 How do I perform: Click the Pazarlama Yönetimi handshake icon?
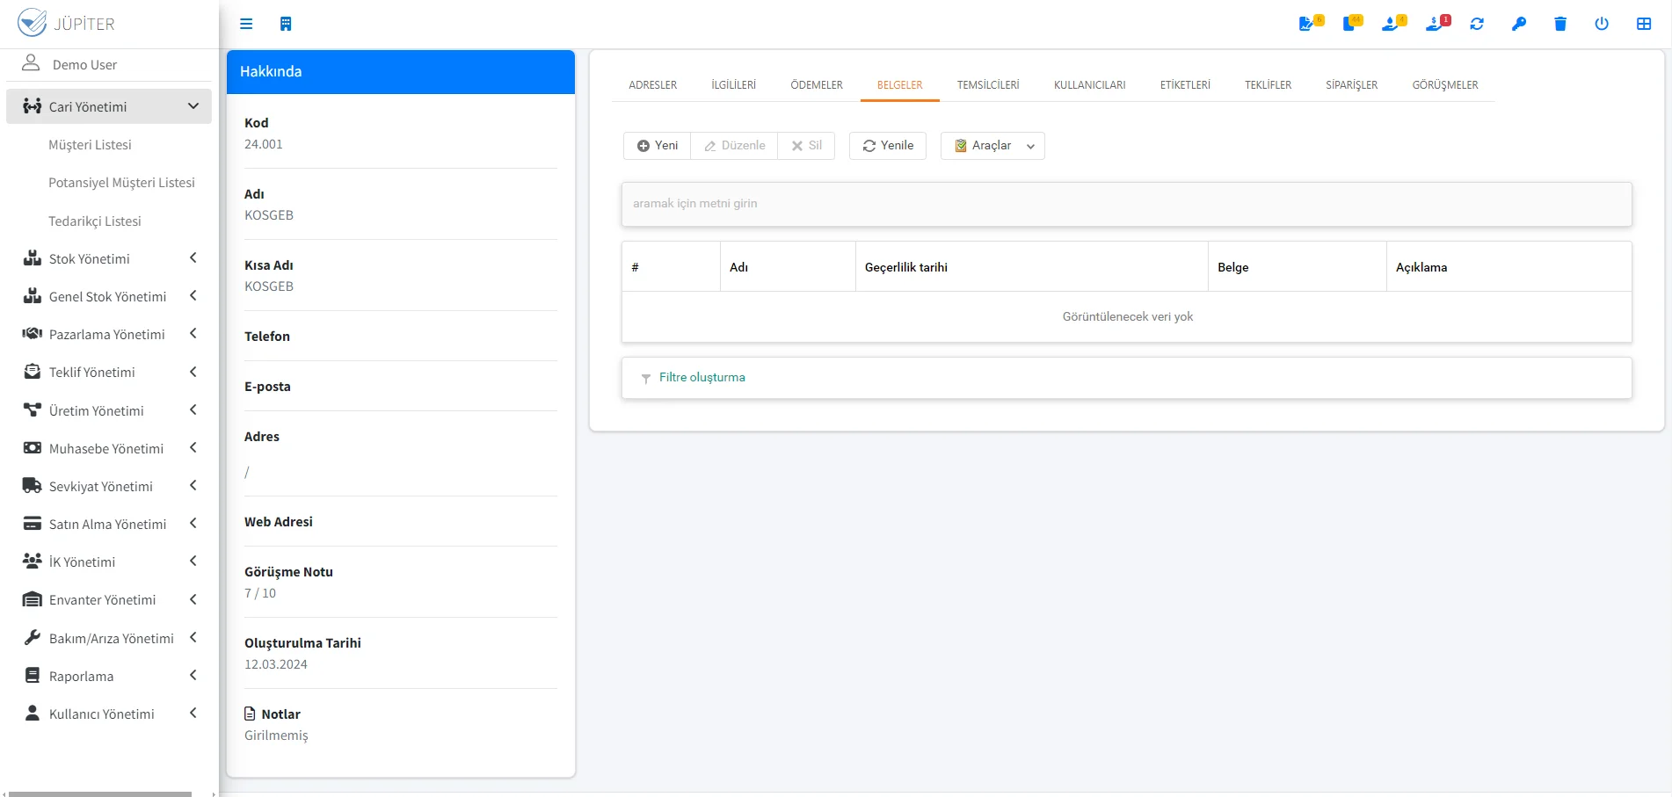point(33,334)
